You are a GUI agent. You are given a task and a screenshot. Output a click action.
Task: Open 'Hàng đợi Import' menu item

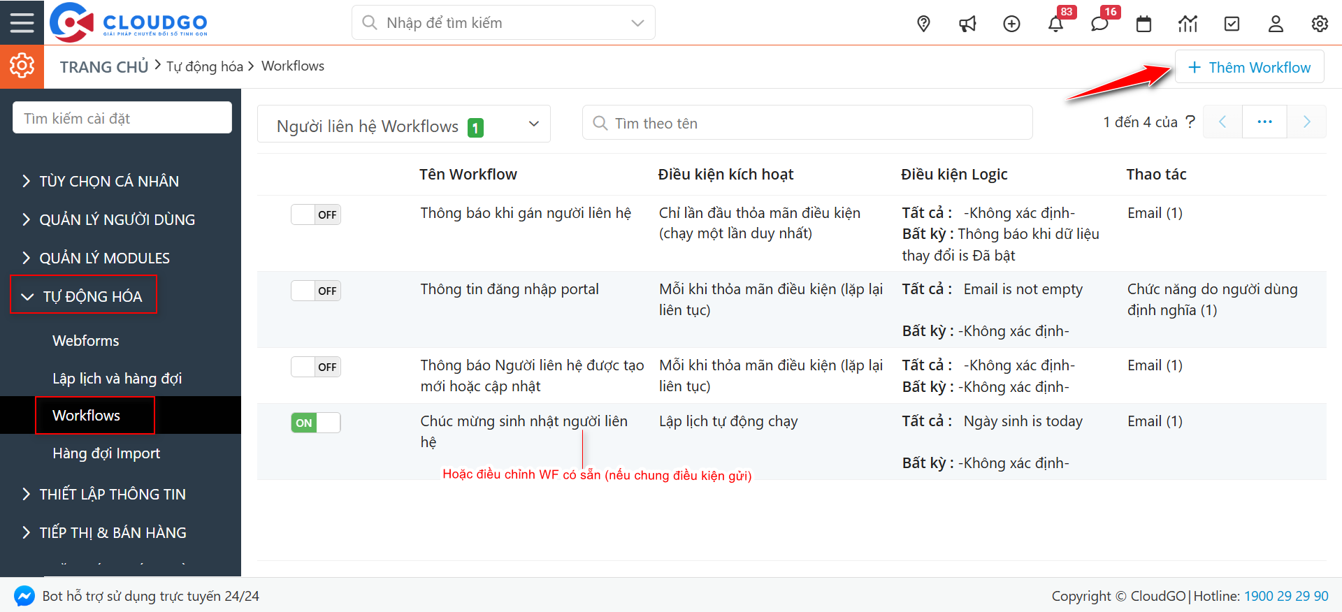coord(106,453)
